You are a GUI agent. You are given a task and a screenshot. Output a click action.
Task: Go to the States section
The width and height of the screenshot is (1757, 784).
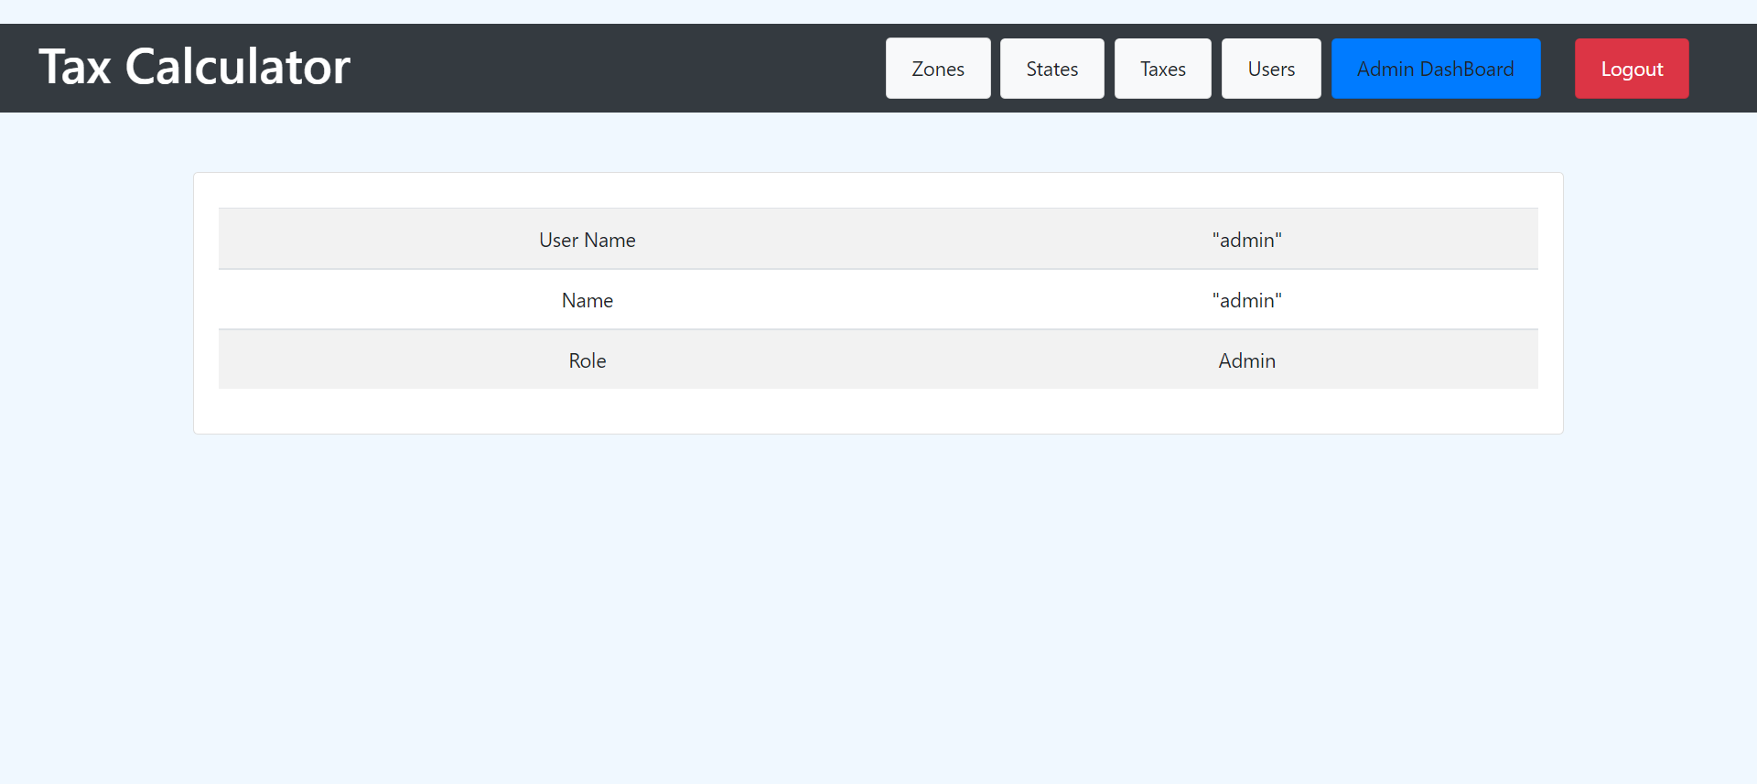pos(1052,69)
